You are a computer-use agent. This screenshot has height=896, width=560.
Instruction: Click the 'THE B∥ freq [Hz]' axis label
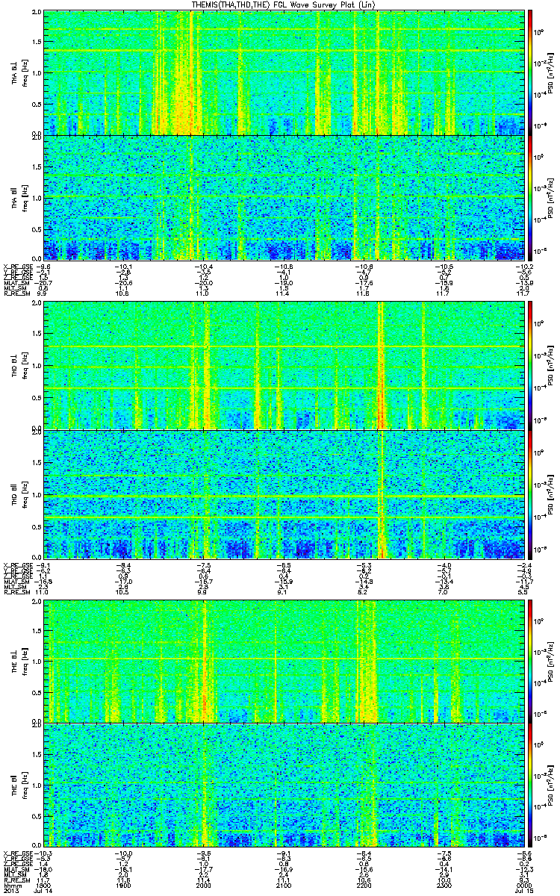[19, 785]
